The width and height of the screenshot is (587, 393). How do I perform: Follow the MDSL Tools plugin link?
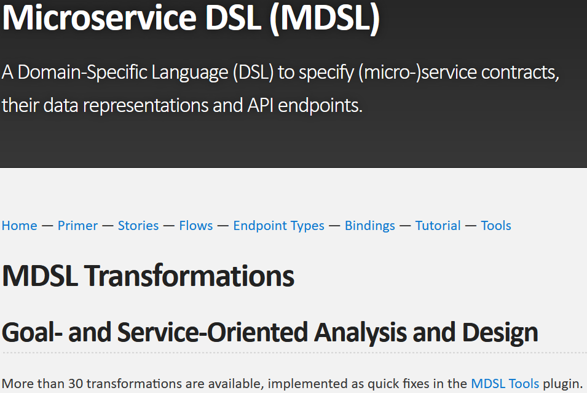505,384
